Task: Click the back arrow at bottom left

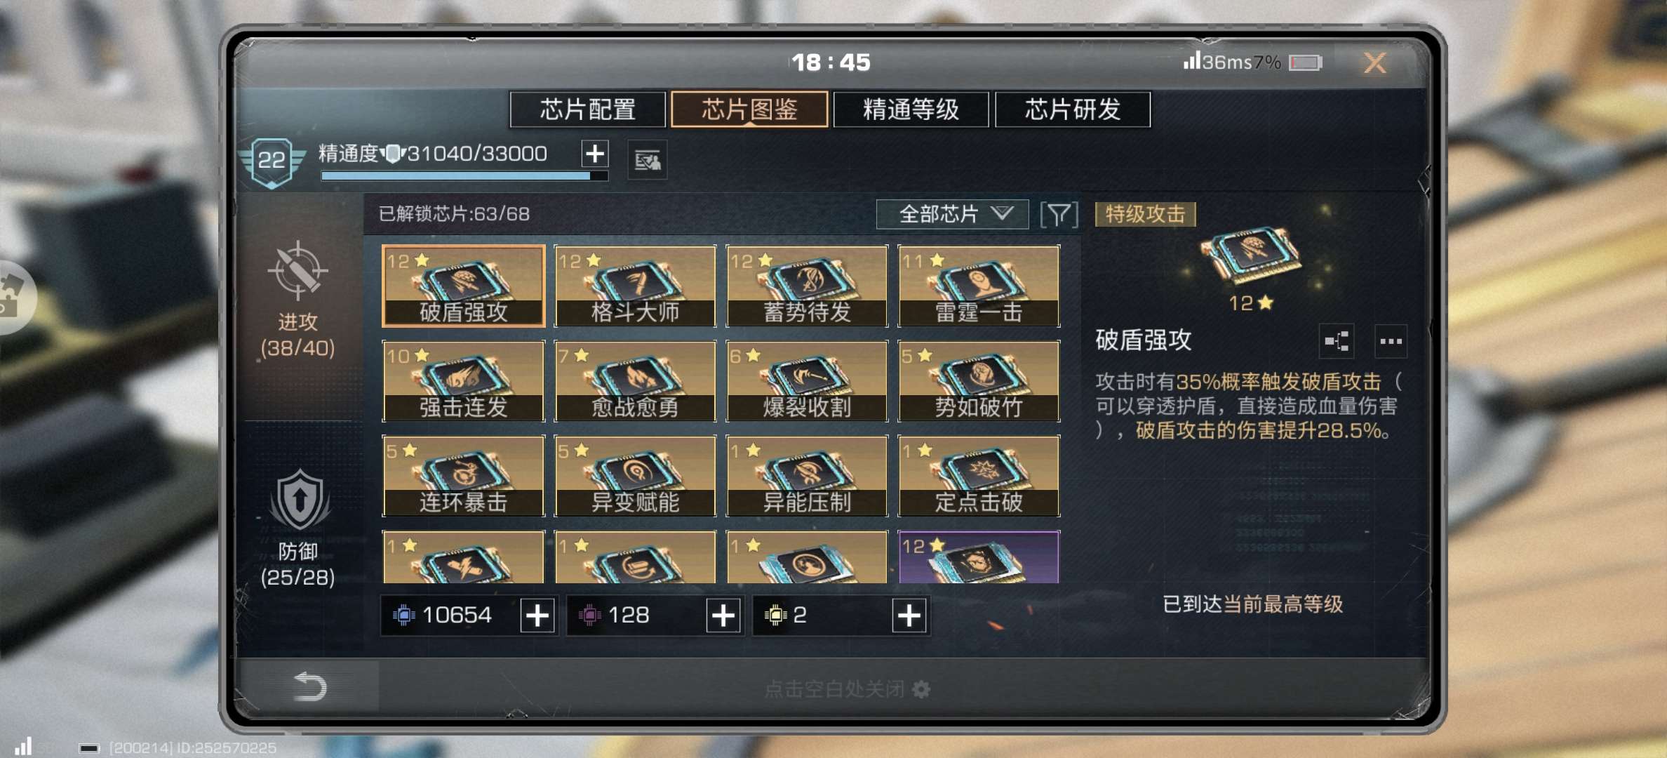Action: tap(309, 686)
